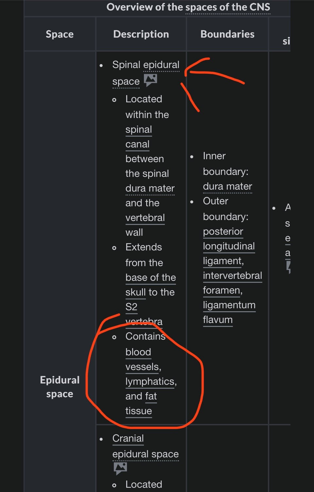The image size is (314, 492).
Task: Open the 'dura mater' link in Description
Action: 150,188
